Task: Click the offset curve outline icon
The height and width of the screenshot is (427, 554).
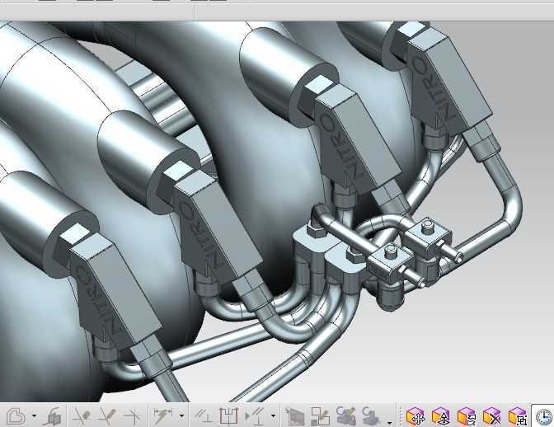Action: click(16, 416)
